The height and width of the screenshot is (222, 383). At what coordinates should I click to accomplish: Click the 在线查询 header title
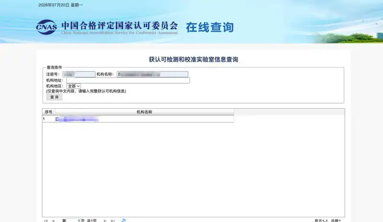(210, 27)
